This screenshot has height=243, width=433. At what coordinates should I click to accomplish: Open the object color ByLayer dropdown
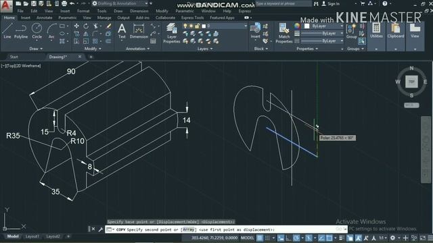point(323,26)
